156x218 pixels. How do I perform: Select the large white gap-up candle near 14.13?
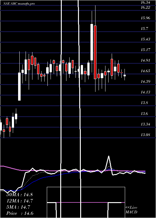click(x=19, y=87)
